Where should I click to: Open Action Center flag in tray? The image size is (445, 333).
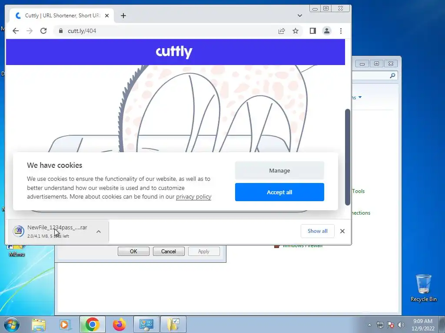tap(391, 325)
